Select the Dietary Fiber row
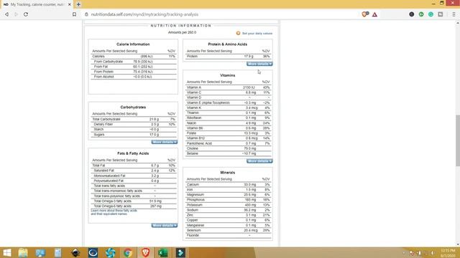Image resolution: width=460 pixels, height=258 pixels. coord(134,124)
